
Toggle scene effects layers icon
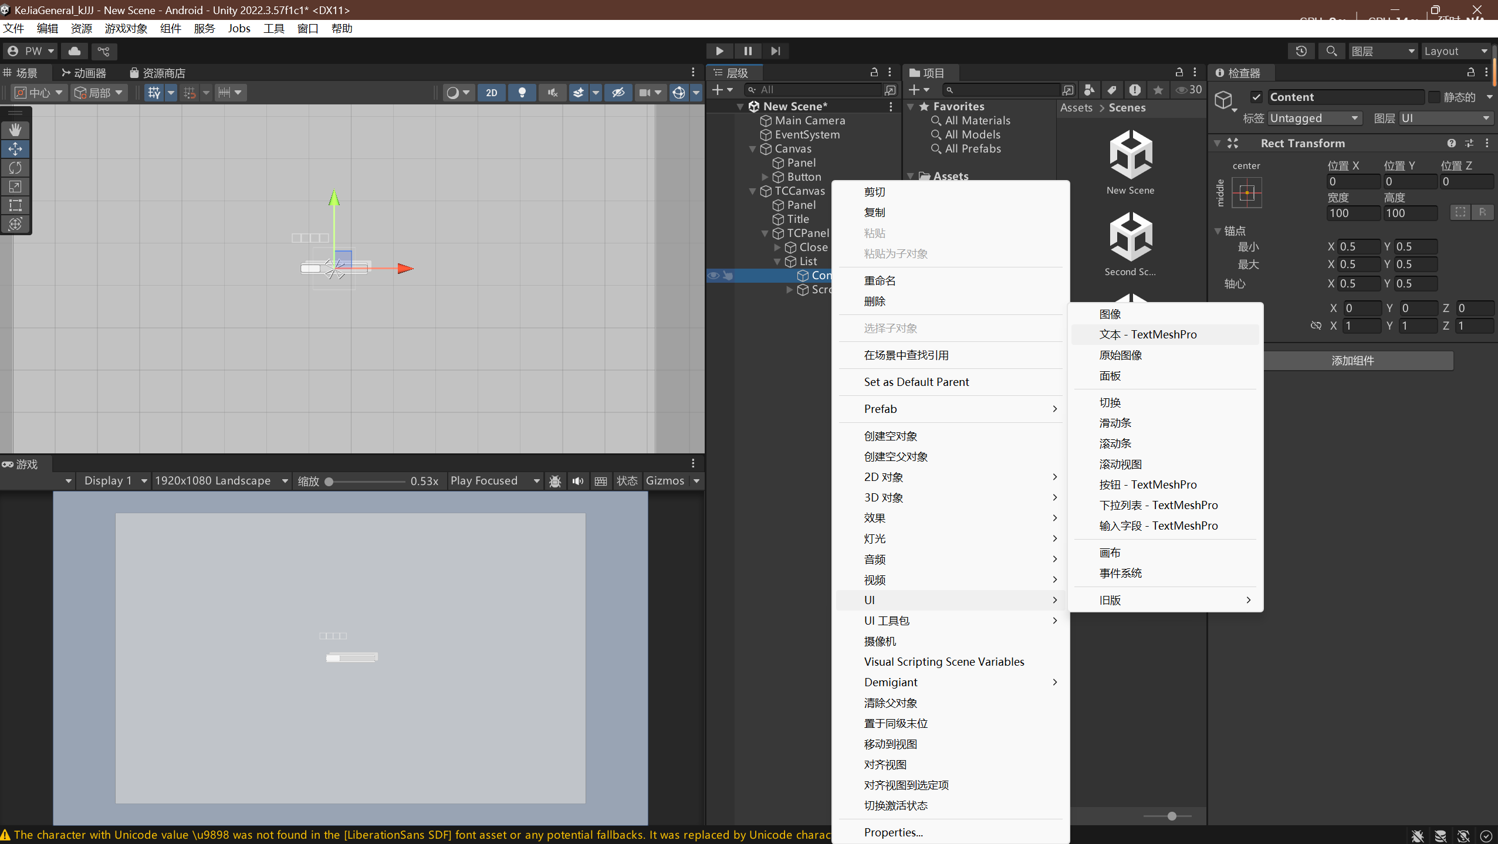(579, 93)
